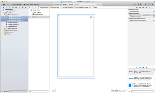This screenshot has width=156, height=93.
Task: Toggle the Debug area visibility
Action: click(149, 4)
